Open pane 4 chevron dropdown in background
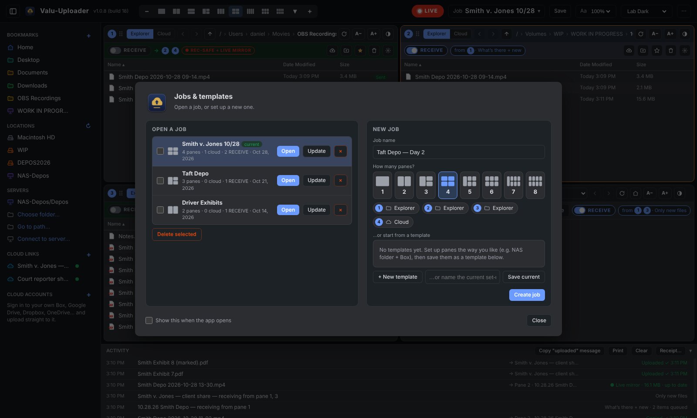This screenshot has width=697, height=418. click(x=583, y=193)
